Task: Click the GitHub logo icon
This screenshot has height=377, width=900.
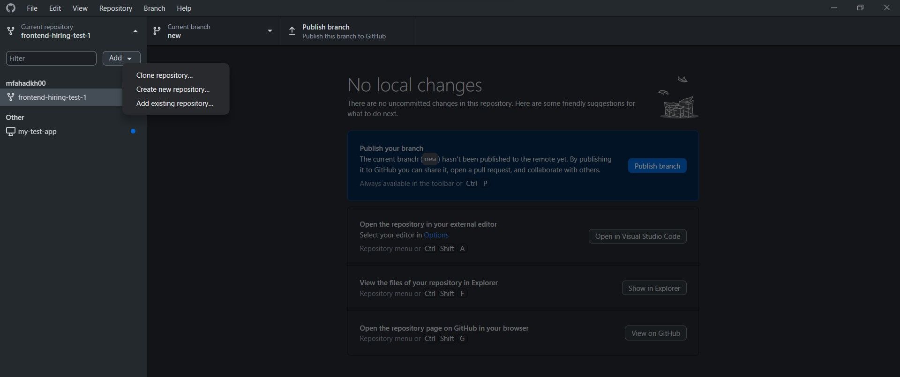Action: [10, 8]
